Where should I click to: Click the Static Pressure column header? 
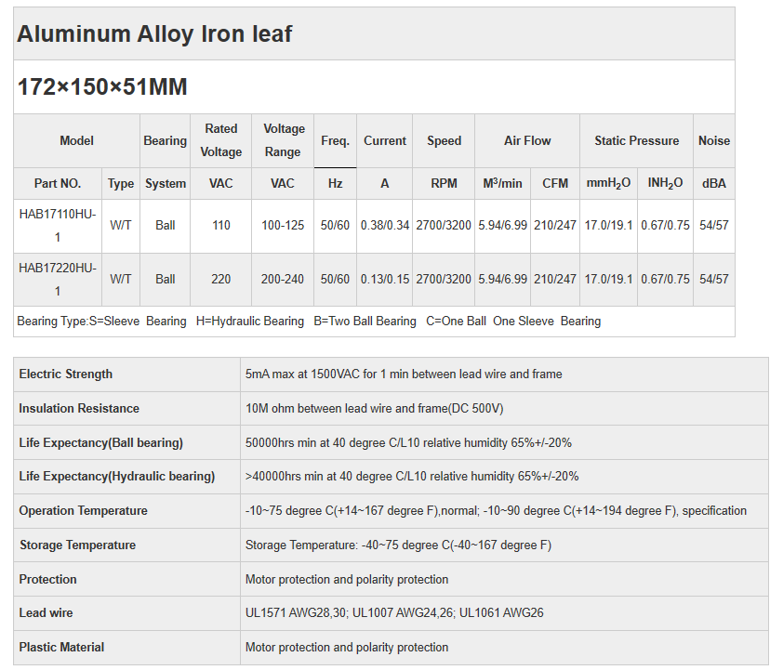(x=636, y=141)
